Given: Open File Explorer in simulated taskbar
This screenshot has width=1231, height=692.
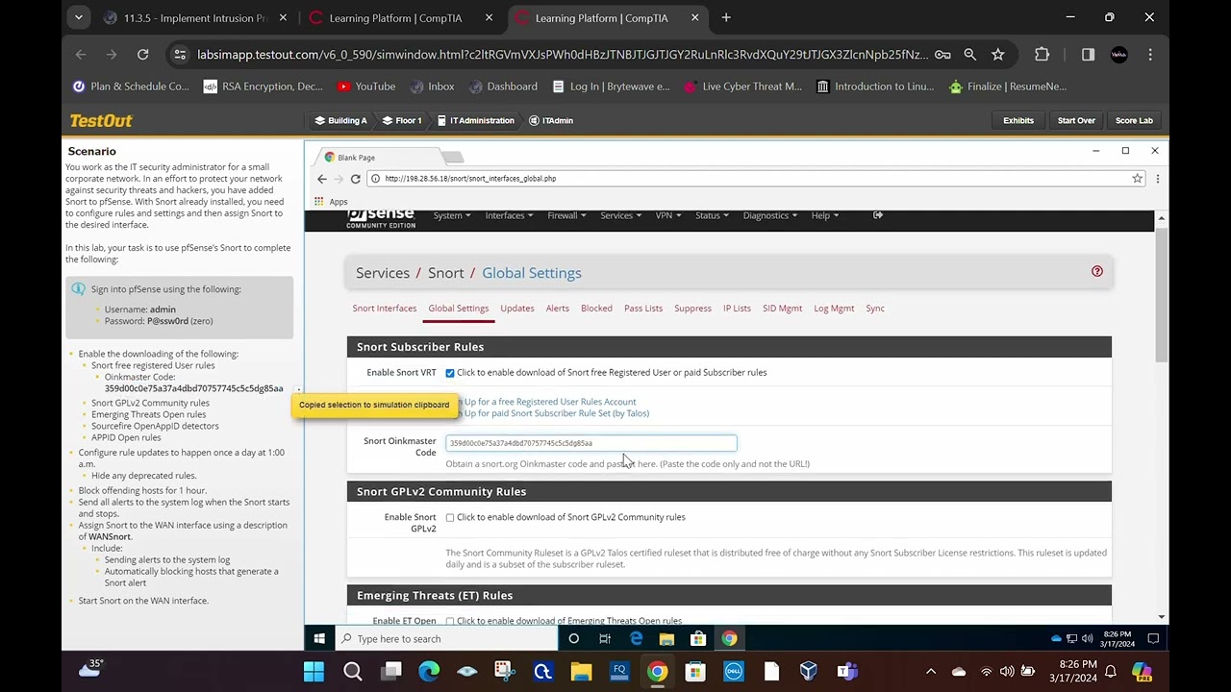Looking at the screenshot, I should [x=666, y=638].
